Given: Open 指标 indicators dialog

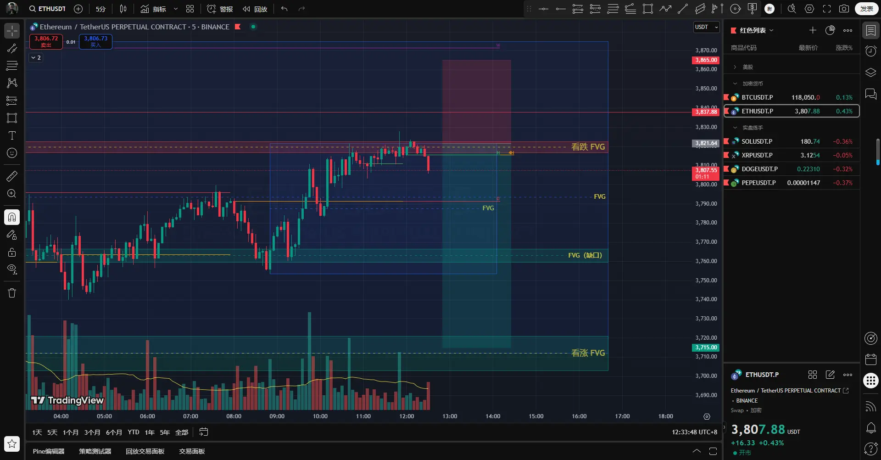Looking at the screenshot, I should point(154,9).
